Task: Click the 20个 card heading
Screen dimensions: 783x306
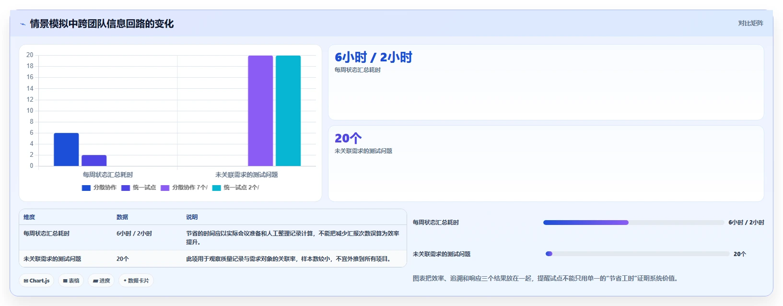Action: [348, 139]
